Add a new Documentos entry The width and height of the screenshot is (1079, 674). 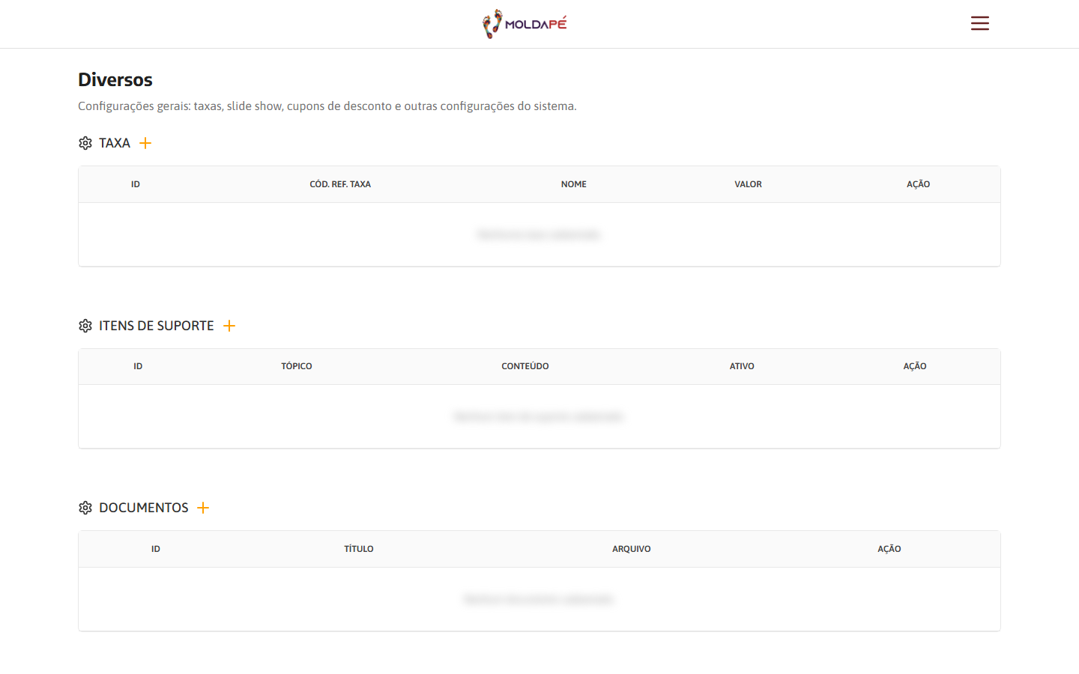203,508
